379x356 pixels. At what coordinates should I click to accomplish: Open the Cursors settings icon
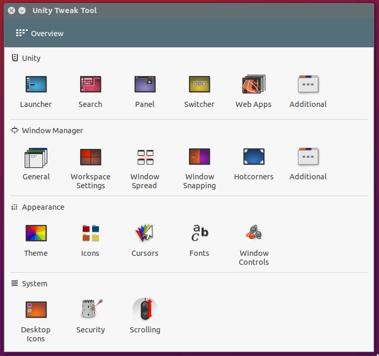pyautogui.click(x=144, y=233)
